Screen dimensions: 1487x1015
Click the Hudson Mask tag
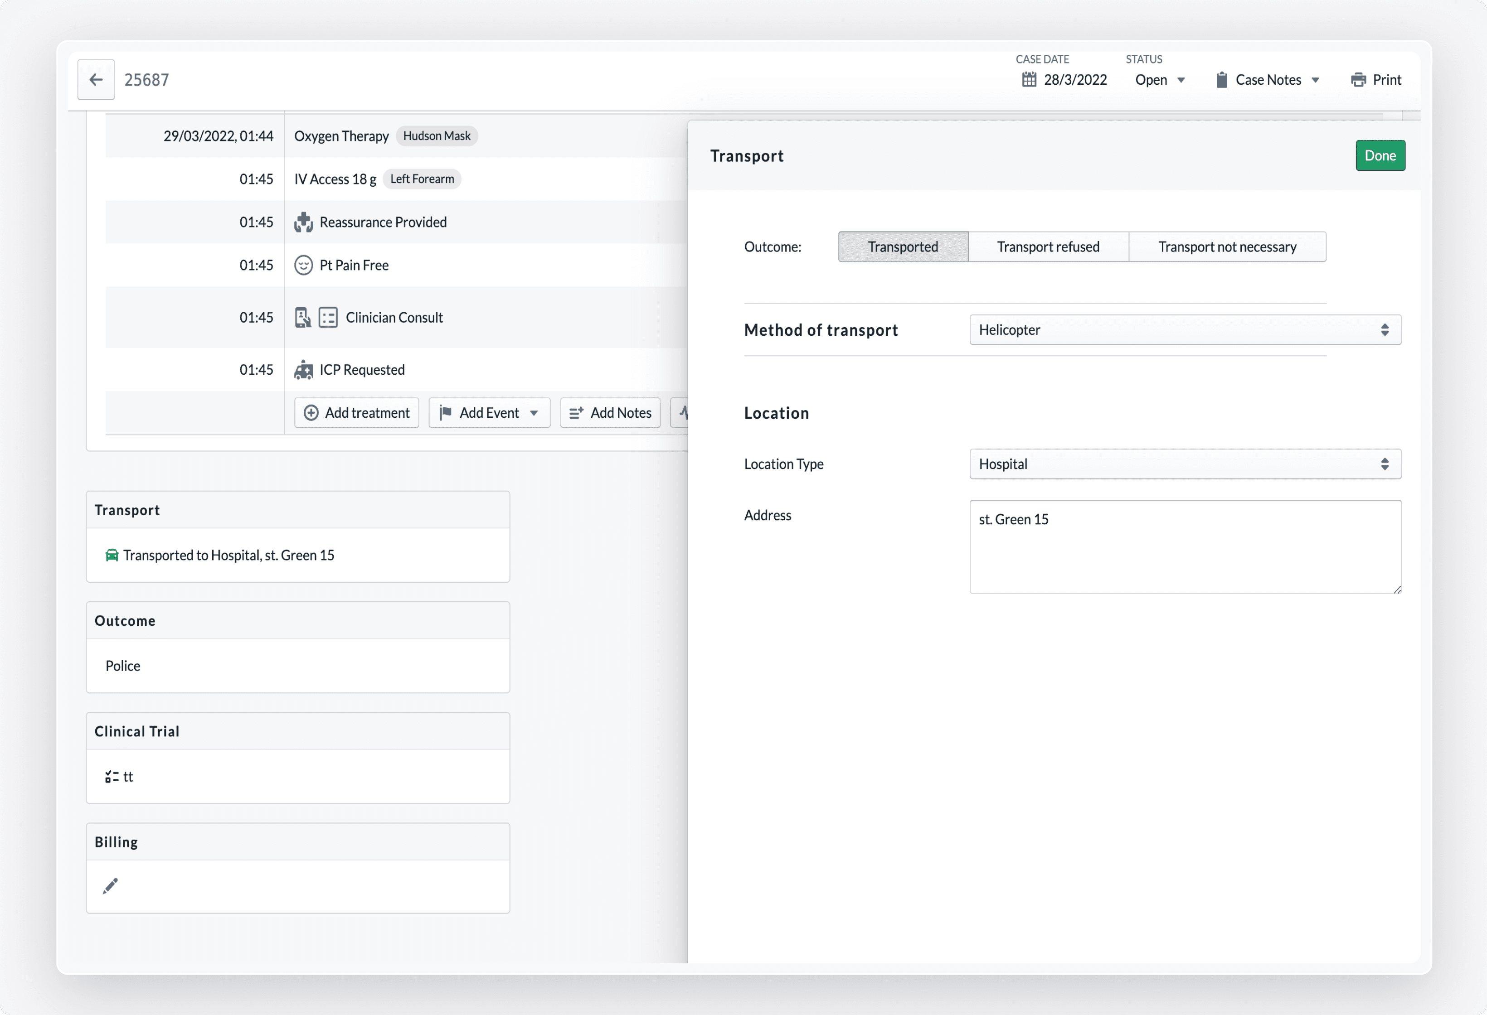437,135
